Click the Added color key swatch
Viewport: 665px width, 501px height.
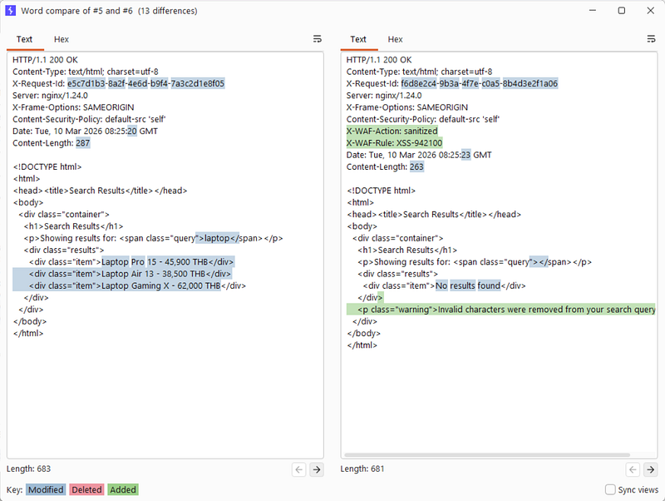[x=123, y=489]
